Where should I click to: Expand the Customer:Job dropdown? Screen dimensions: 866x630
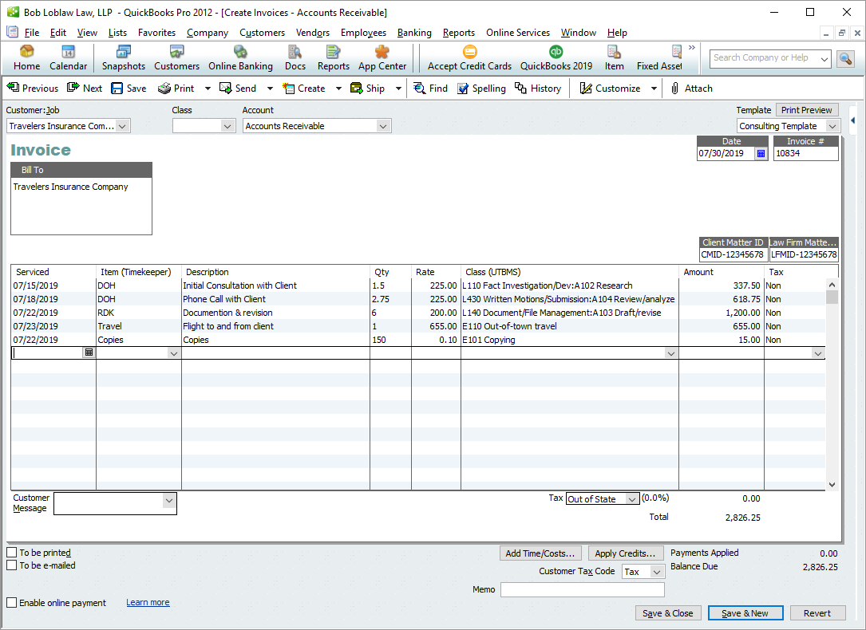123,126
